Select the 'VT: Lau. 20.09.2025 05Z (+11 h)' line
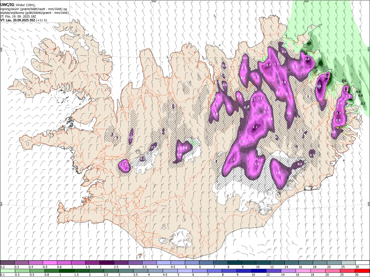The image size is (370, 277). 24,20
